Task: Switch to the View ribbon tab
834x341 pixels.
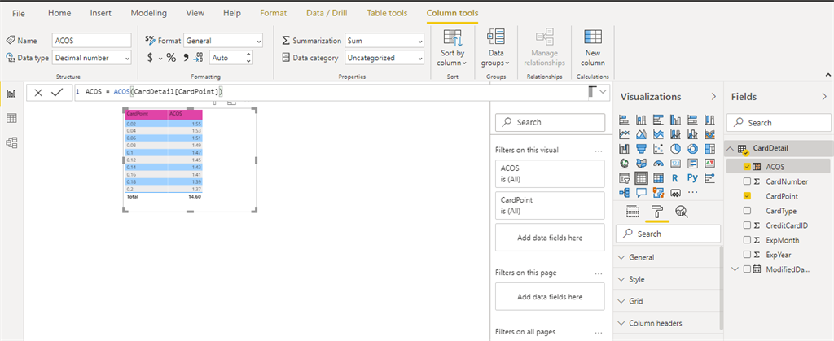Action: (x=195, y=13)
